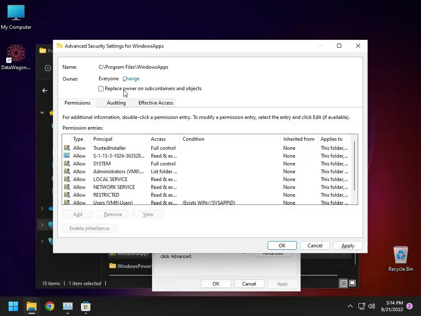Select the WindowsPowerShell folder in Explorer
Image resolution: width=421 pixels, height=316 pixels.
point(130,266)
